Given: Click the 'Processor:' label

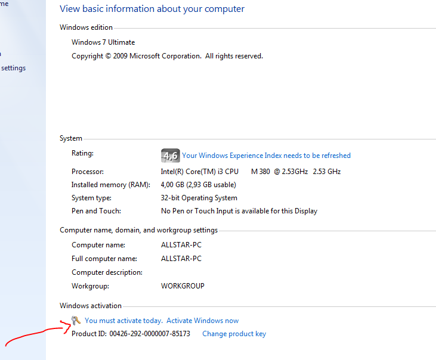Looking at the screenshot, I should tap(87, 172).
